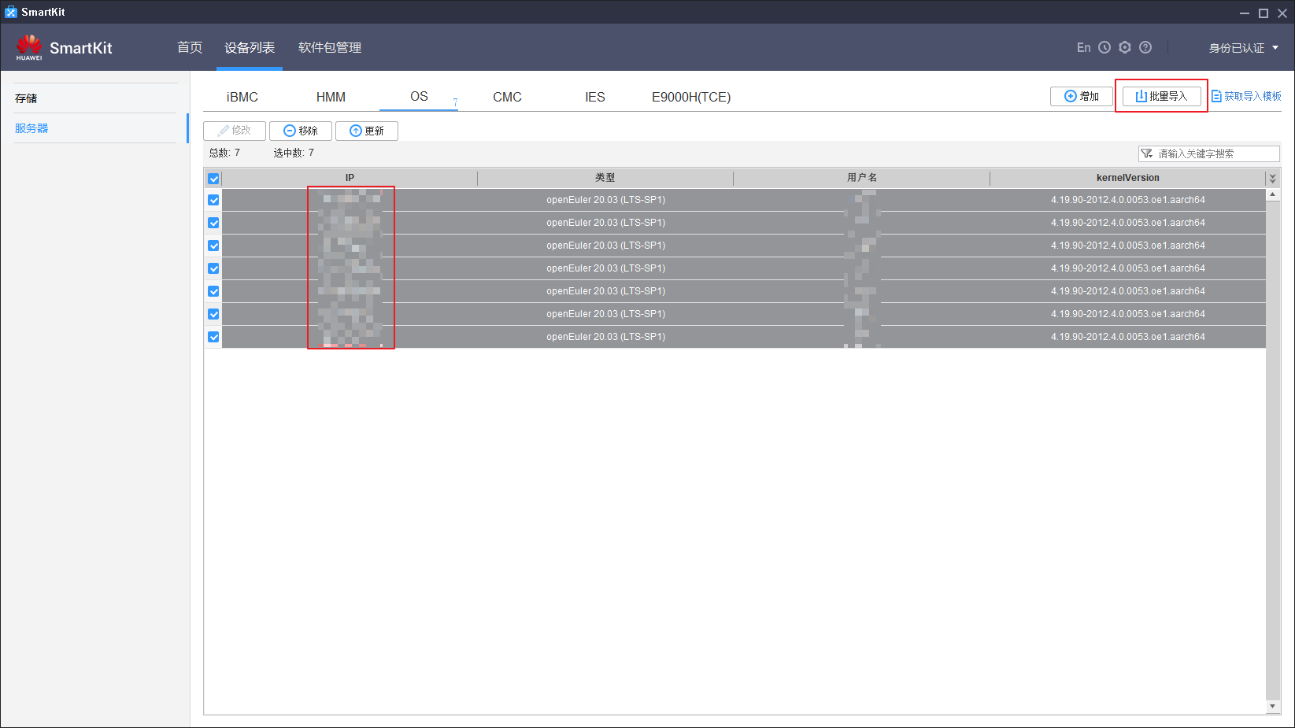Sort by the kernelVersion column header
1295x728 pixels.
coord(1127,178)
